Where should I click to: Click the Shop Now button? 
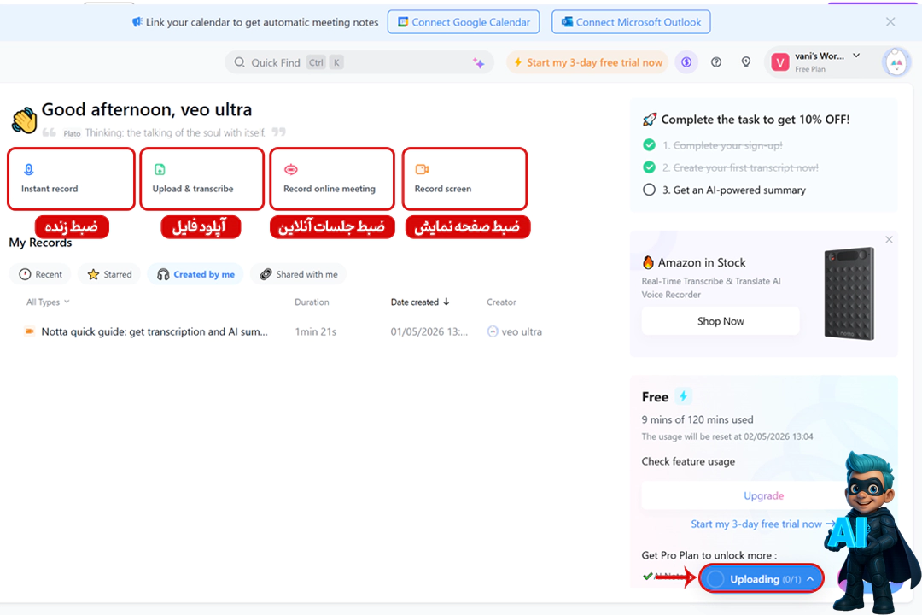click(721, 321)
